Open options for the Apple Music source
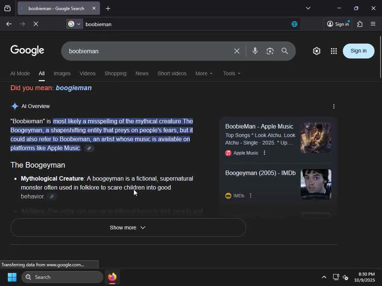This screenshot has height=286, width=382. pos(264,153)
